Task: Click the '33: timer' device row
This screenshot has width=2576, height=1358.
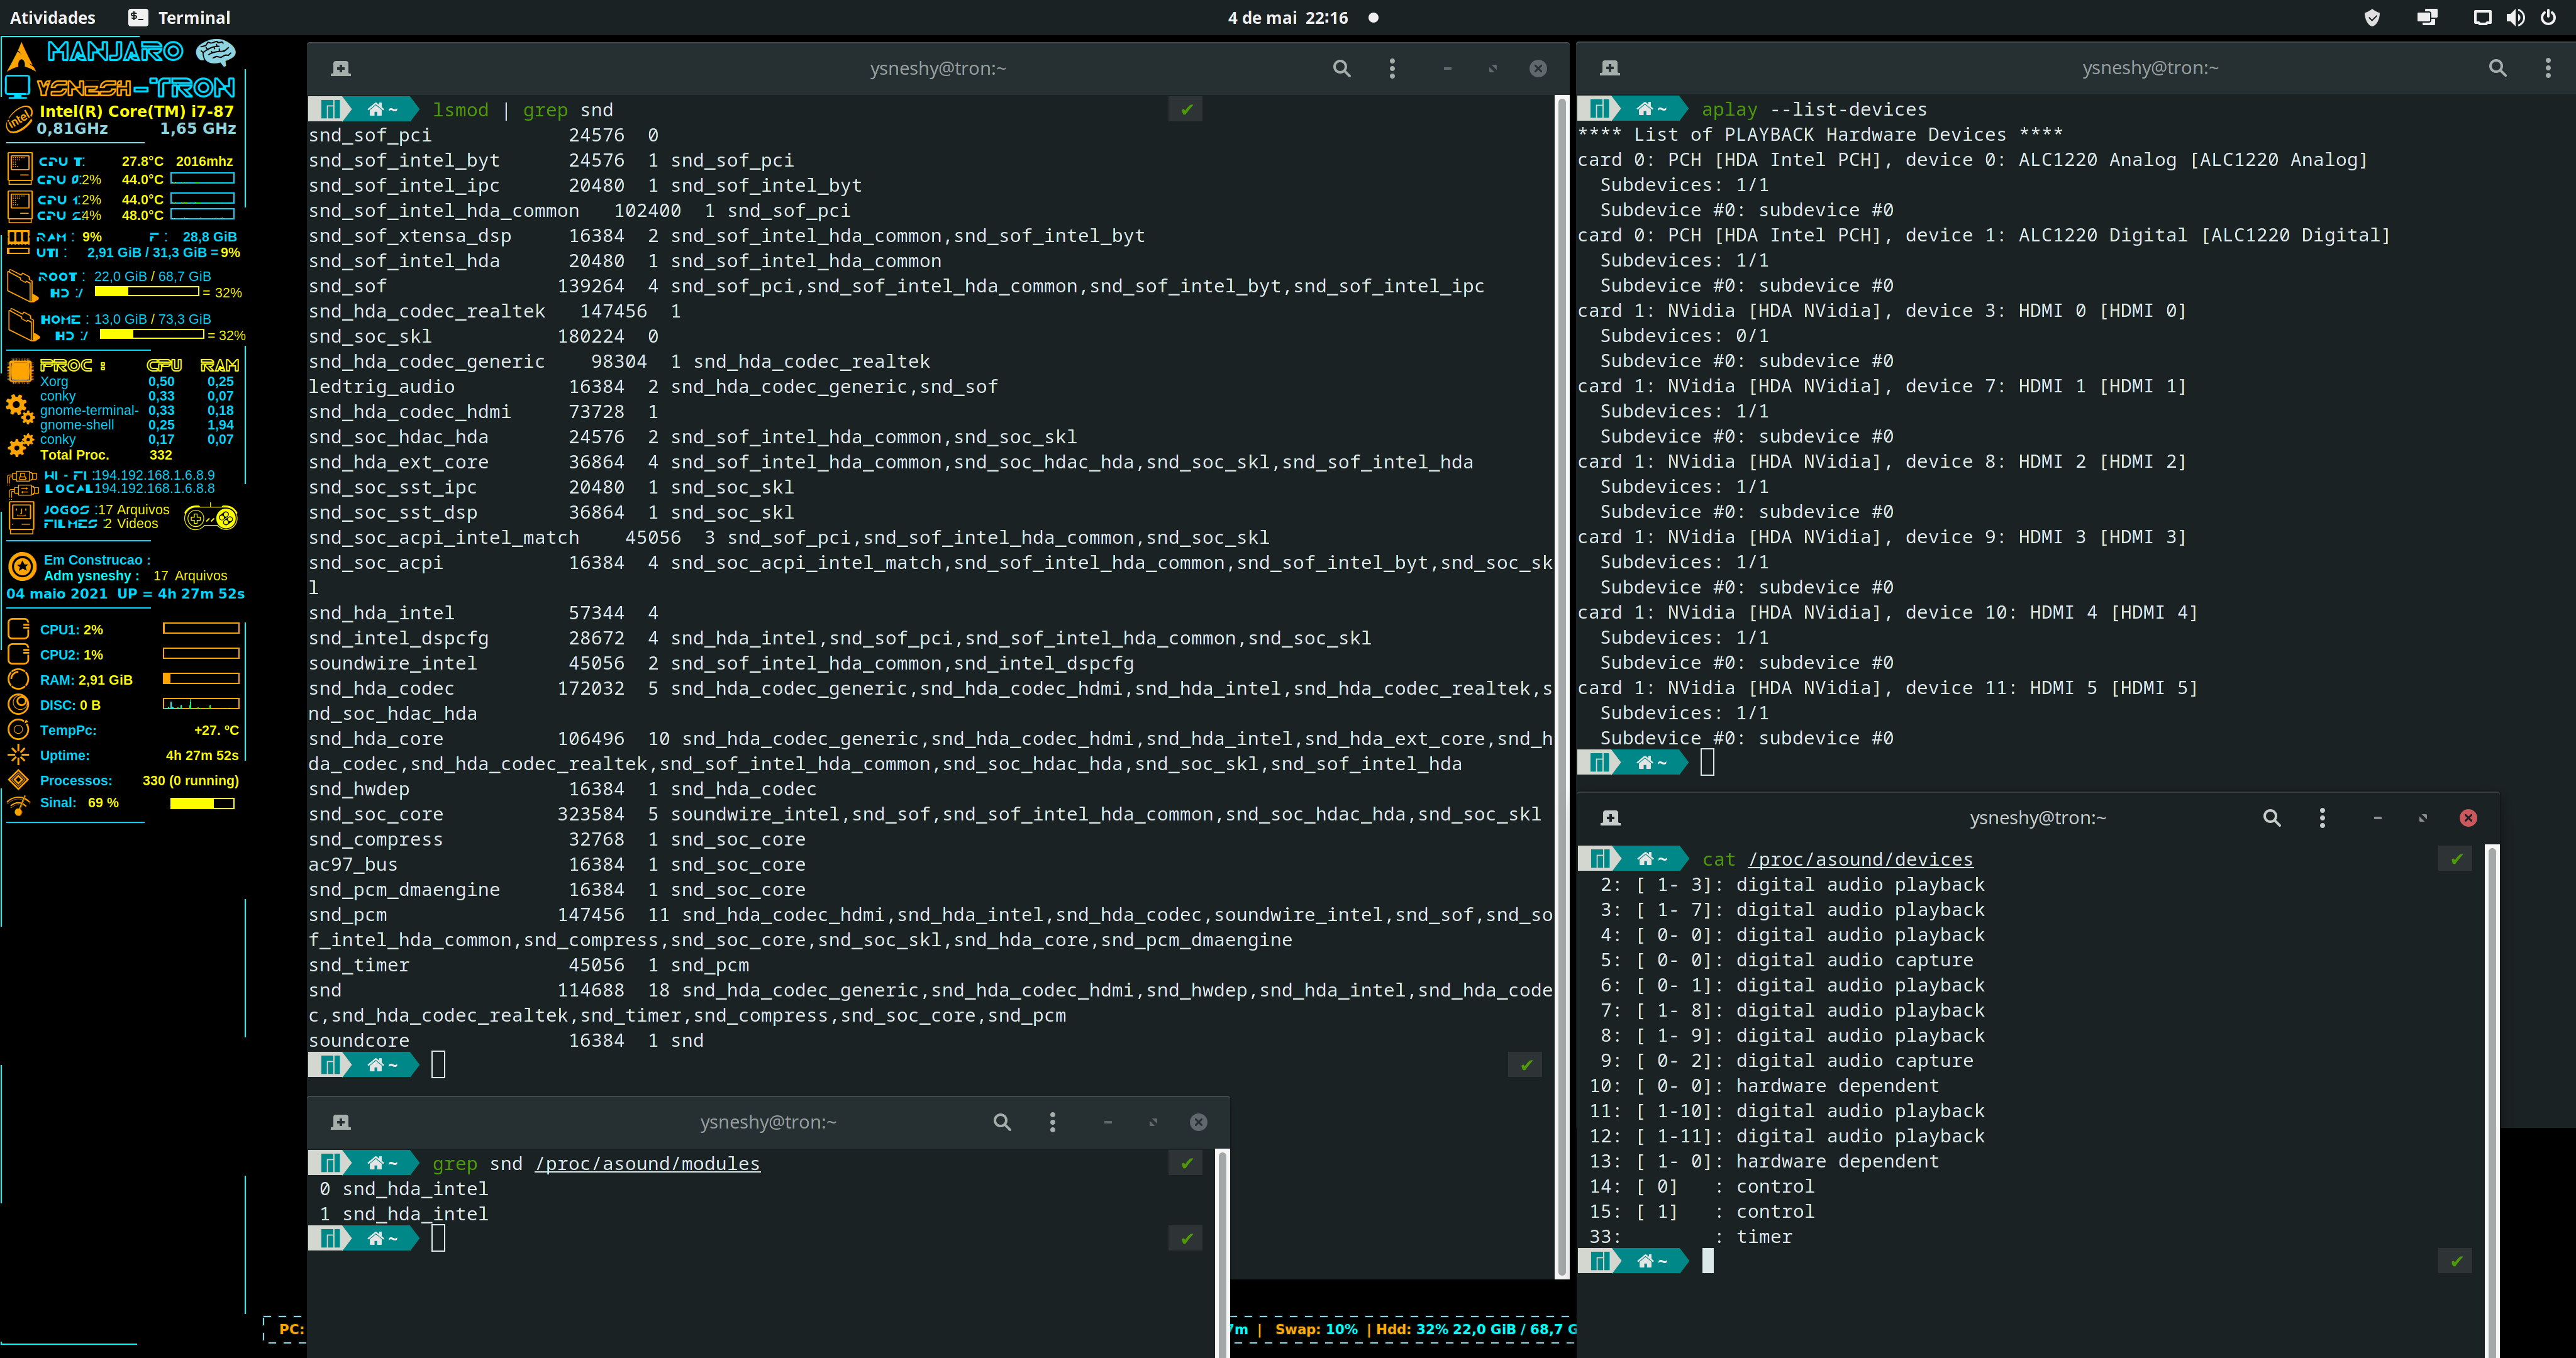Action: pyautogui.click(x=1690, y=1236)
